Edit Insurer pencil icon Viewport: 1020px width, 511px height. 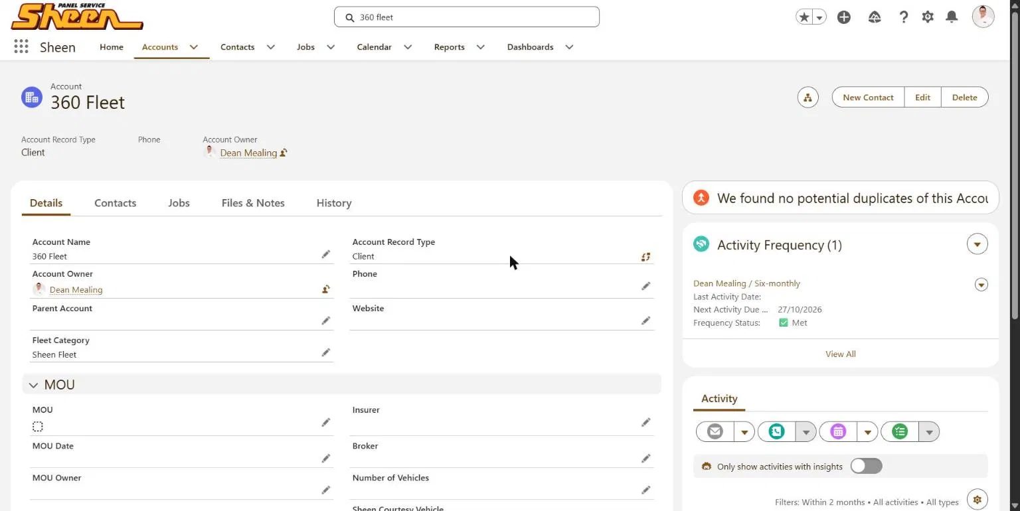coord(645,422)
